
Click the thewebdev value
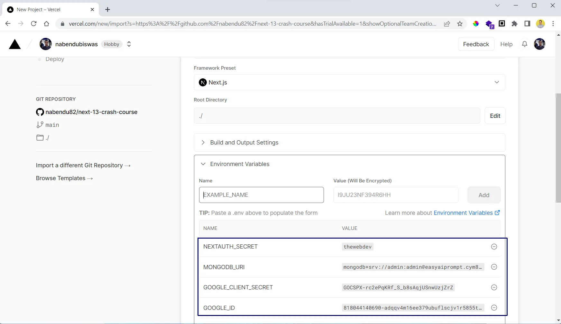(357, 247)
